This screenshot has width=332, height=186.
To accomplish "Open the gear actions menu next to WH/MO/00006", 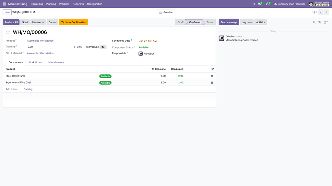I will (x=34, y=12).
